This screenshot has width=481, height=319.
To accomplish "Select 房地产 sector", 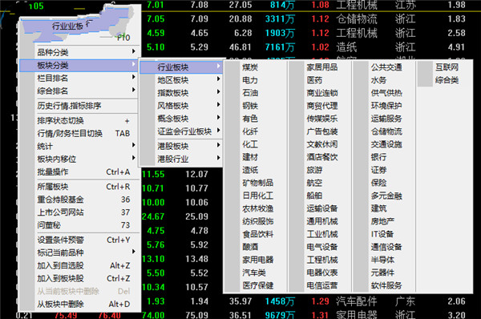I will (382, 221).
